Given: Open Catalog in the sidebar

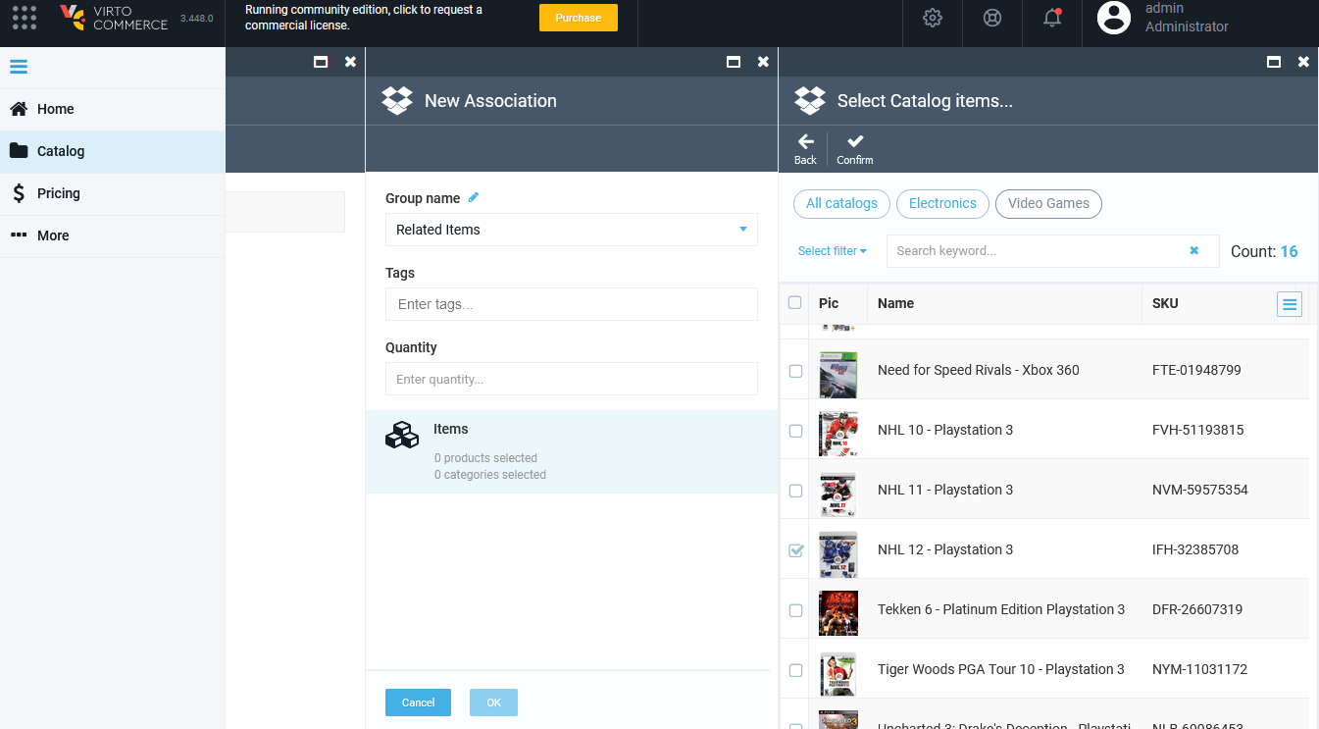Looking at the screenshot, I should click(x=113, y=151).
